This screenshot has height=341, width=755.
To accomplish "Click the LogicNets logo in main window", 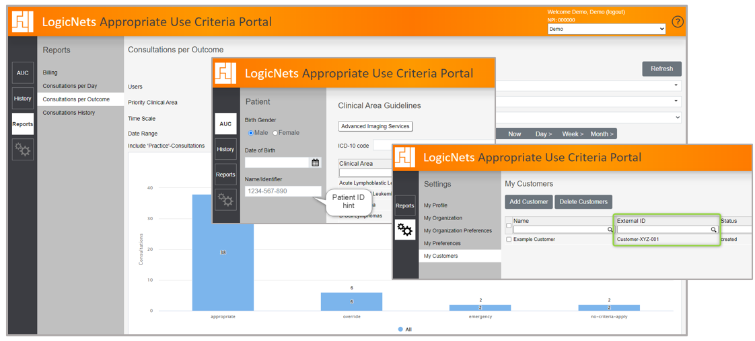I will pyautogui.click(x=23, y=21).
